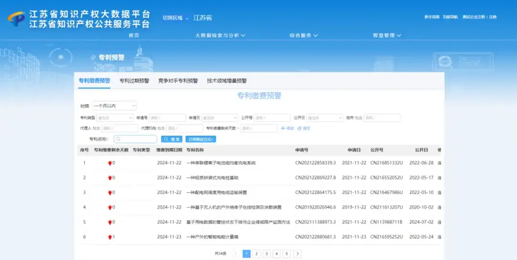
Task: Click alarm icon in row 2
Action: pos(110,178)
